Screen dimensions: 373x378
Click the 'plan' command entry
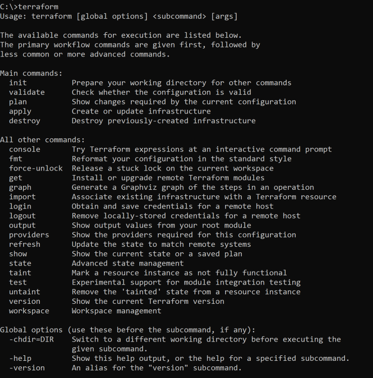pos(18,102)
